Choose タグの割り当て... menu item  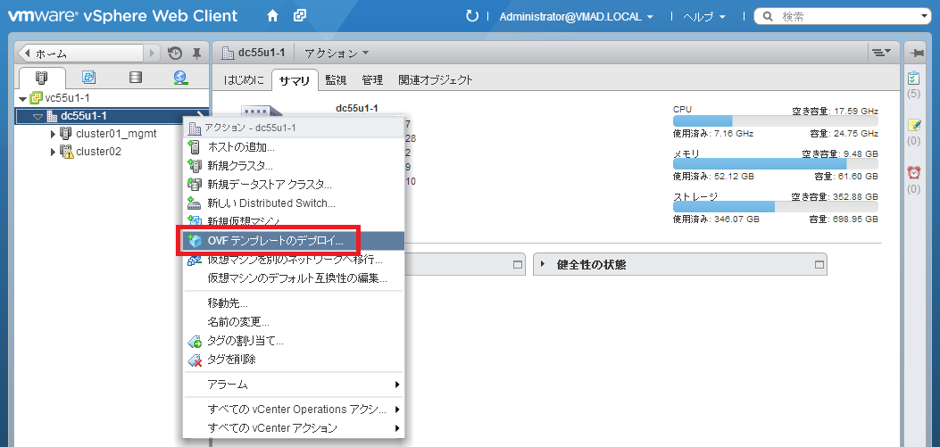[x=294, y=341]
